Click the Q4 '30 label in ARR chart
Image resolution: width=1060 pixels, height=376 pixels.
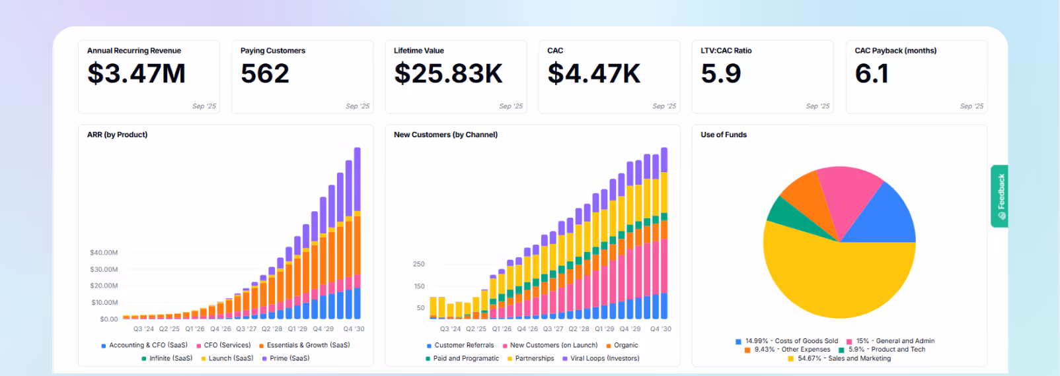[354, 329]
